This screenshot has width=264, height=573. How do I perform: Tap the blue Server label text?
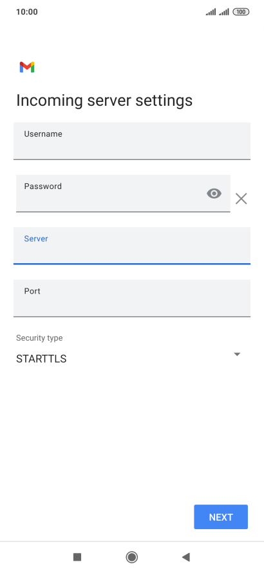point(36,239)
